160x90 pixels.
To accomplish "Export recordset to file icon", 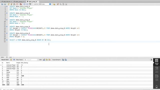I will pos(63,60).
